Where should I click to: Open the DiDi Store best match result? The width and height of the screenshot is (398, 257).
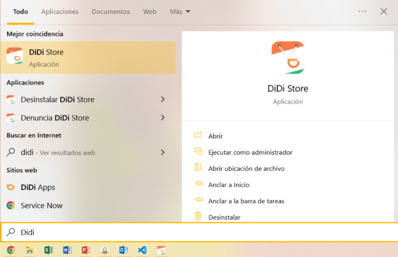point(88,57)
